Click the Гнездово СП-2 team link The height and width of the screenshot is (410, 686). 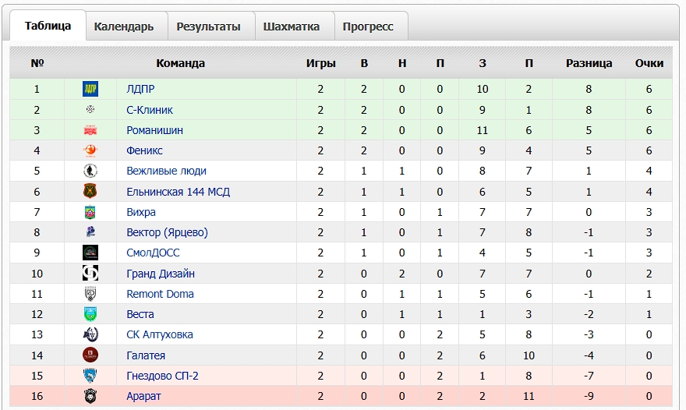(x=162, y=376)
